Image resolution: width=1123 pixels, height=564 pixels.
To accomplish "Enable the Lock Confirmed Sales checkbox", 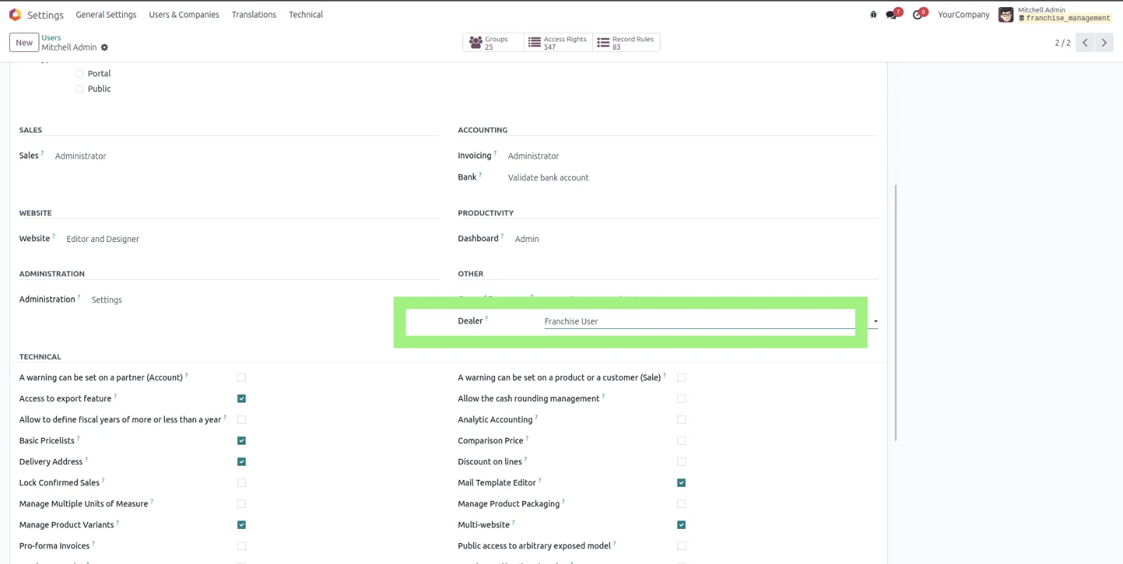I will coord(241,483).
